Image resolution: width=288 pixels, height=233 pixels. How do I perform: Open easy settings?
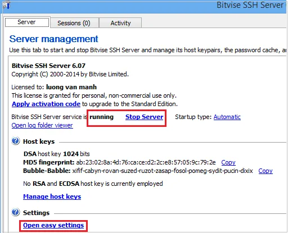tap(53, 225)
